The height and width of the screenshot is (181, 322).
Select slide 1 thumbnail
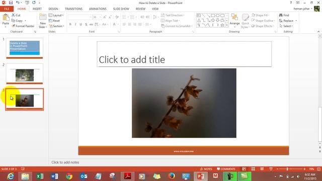point(25,48)
